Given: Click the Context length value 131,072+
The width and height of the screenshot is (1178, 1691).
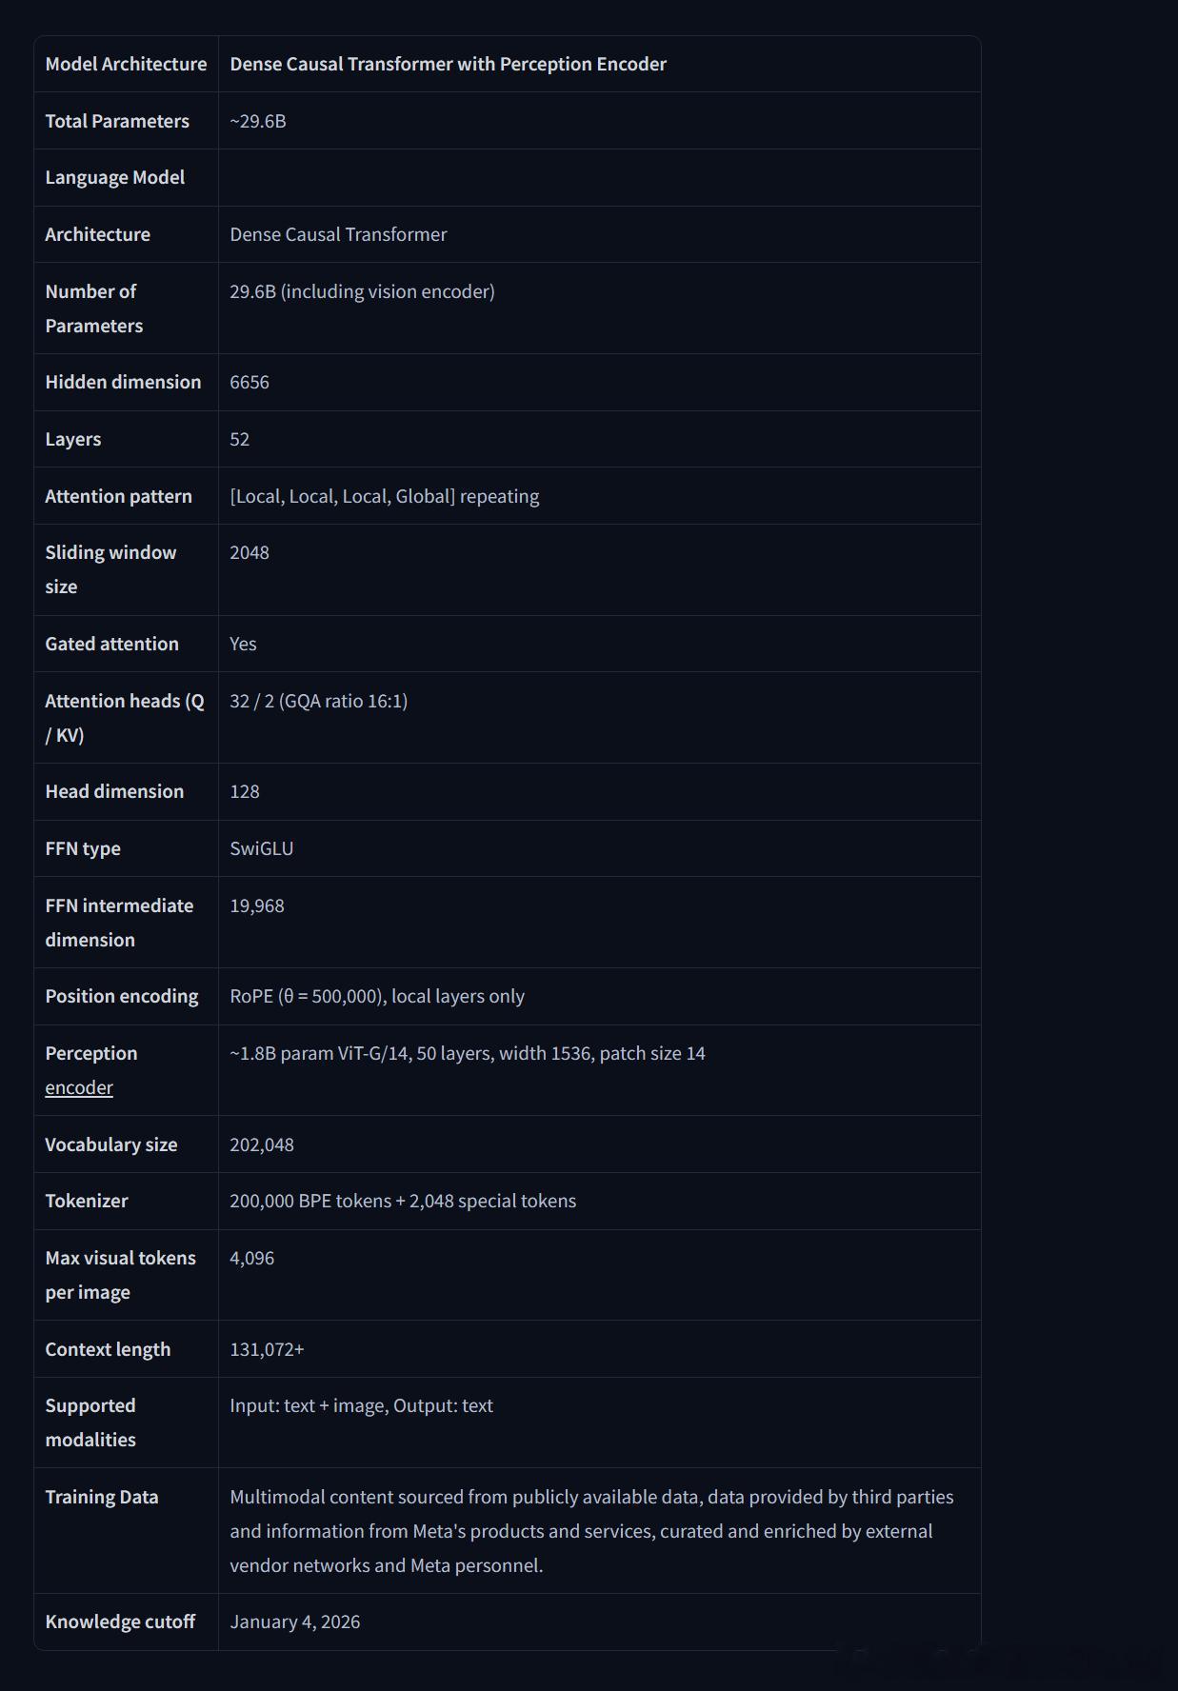Looking at the screenshot, I should (x=267, y=1349).
